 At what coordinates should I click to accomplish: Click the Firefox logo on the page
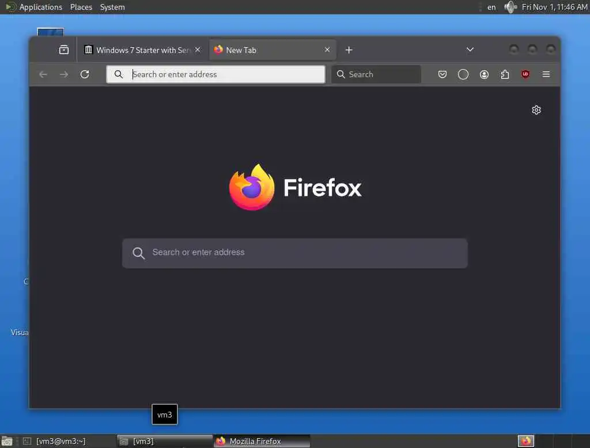click(x=252, y=187)
